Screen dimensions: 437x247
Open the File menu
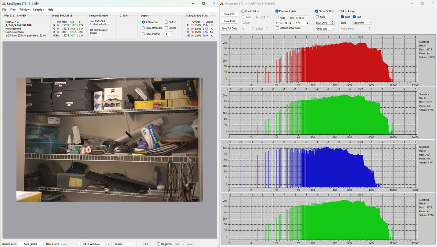4,9
